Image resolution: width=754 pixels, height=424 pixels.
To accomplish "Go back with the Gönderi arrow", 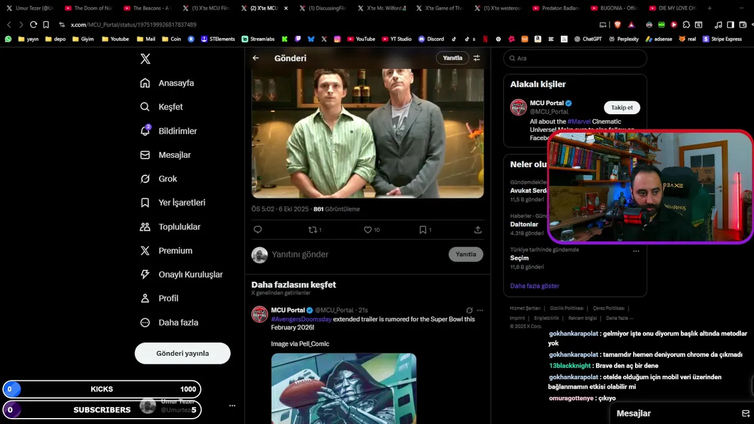I will pos(256,58).
